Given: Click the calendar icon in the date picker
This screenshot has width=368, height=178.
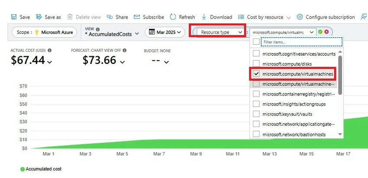Looking at the screenshot, I should click(152, 32).
